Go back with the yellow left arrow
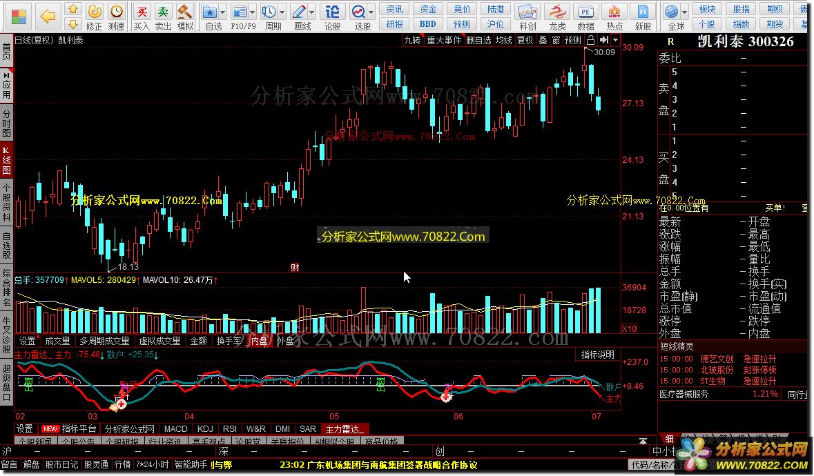814x476 pixels. pyautogui.click(x=48, y=16)
